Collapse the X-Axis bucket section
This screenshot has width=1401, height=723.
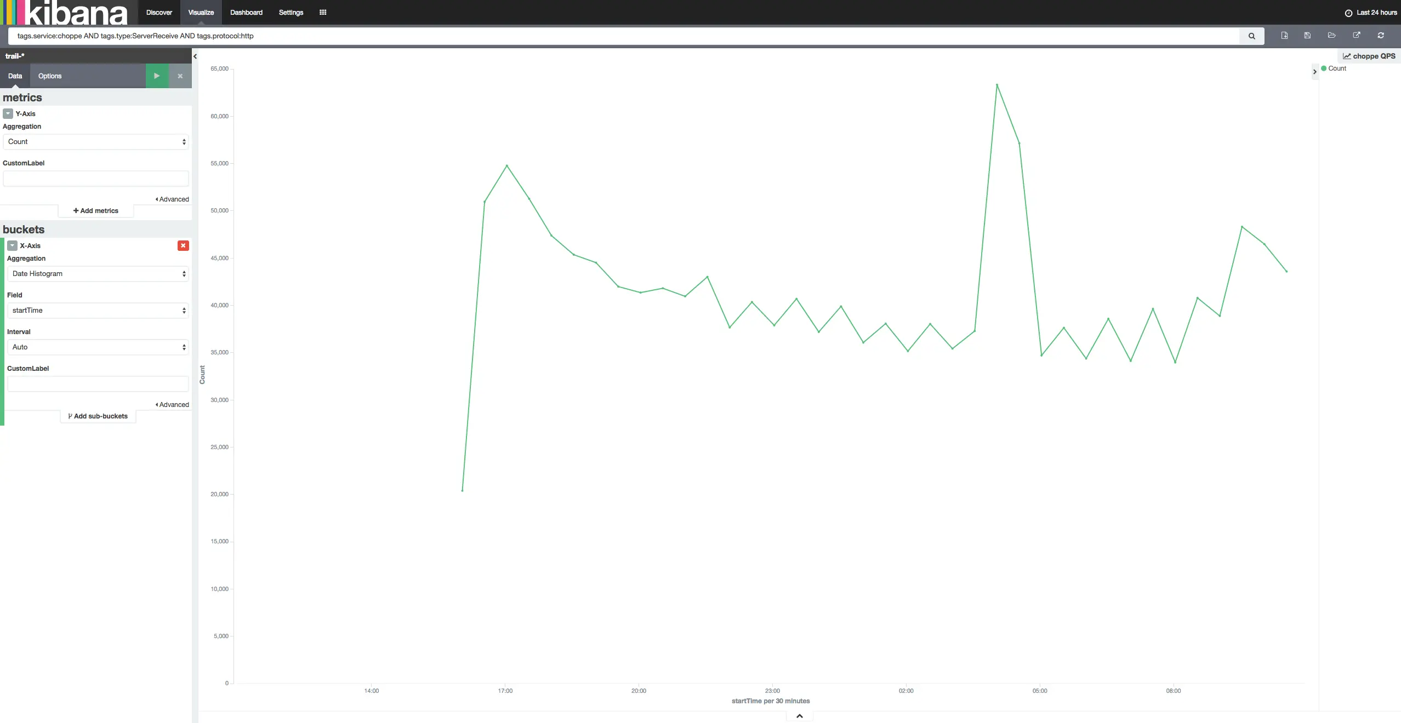pos(12,245)
